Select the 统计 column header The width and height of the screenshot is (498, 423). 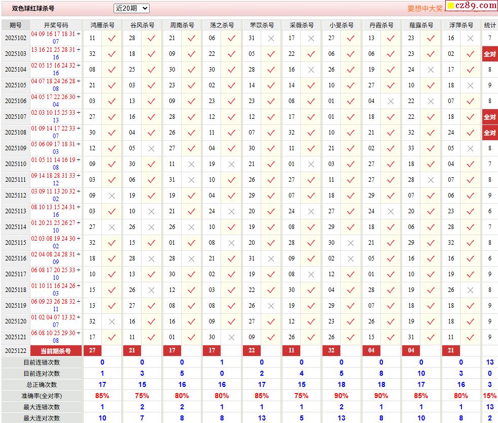pos(490,25)
